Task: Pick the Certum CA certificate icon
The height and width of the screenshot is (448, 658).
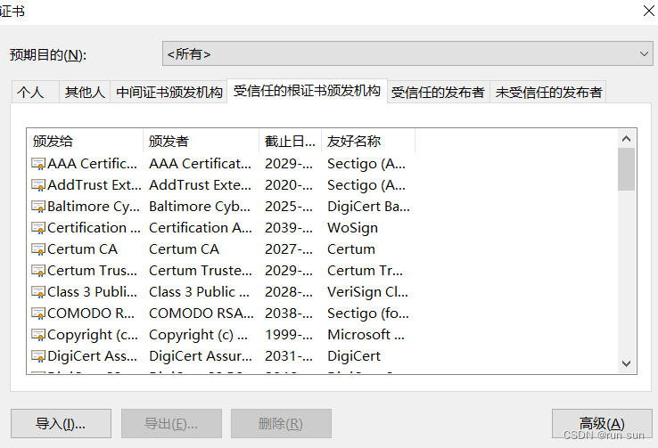Action: pos(38,249)
